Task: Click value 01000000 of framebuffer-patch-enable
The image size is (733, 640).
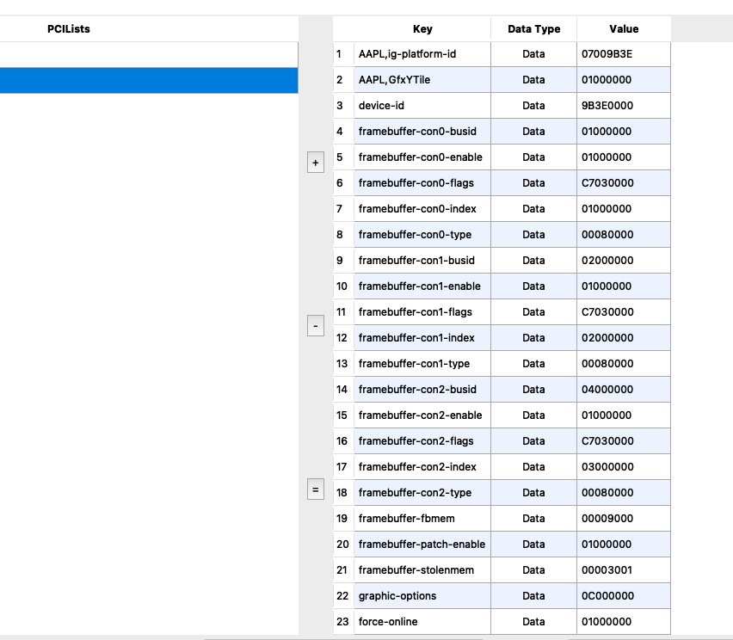Action: [x=624, y=545]
